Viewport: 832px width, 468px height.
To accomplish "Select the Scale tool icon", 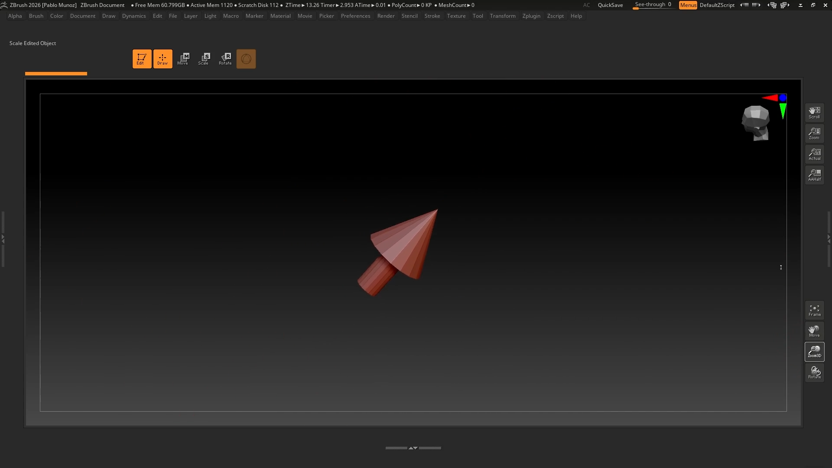I will [x=204, y=59].
